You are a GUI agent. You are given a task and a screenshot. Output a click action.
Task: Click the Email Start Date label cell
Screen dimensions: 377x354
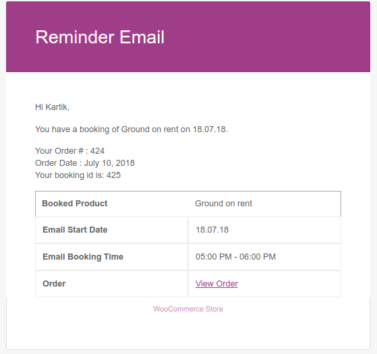(x=111, y=230)
